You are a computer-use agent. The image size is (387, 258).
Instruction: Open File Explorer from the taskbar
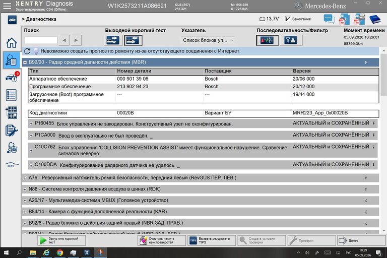(x=33, y=252)
